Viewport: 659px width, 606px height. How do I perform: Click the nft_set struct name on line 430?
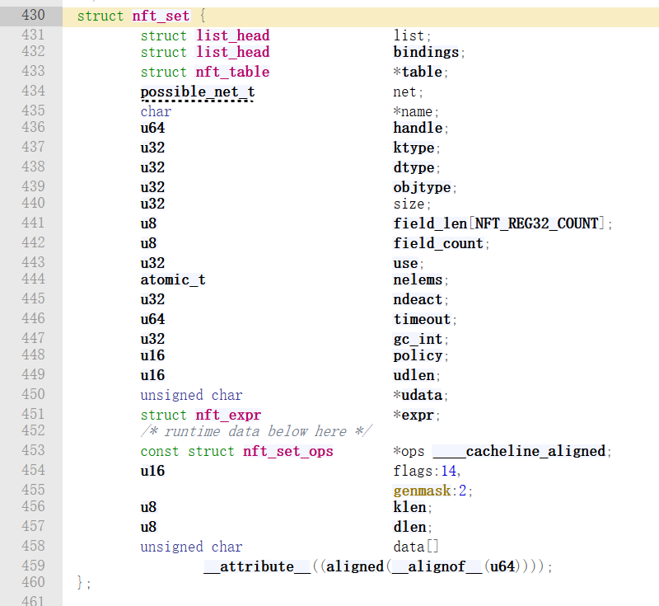coord(161,16)
